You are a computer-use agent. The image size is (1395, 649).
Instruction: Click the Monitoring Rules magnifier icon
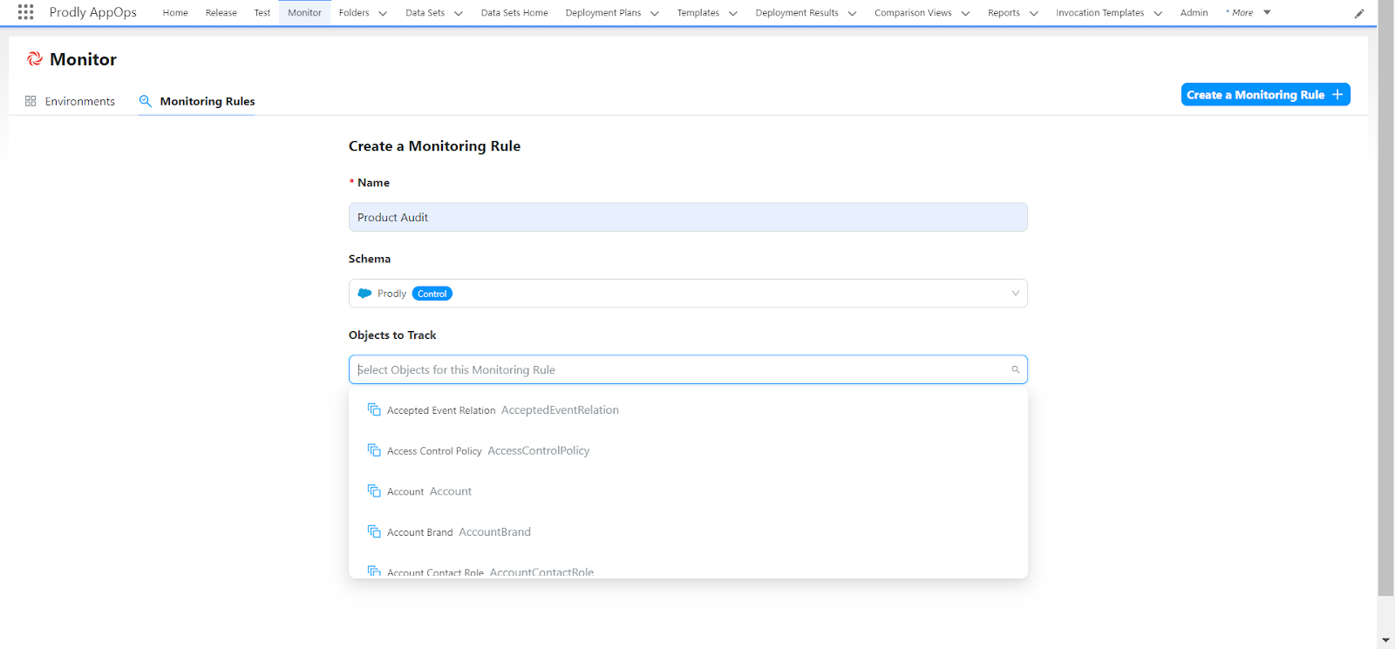point(146,101)
